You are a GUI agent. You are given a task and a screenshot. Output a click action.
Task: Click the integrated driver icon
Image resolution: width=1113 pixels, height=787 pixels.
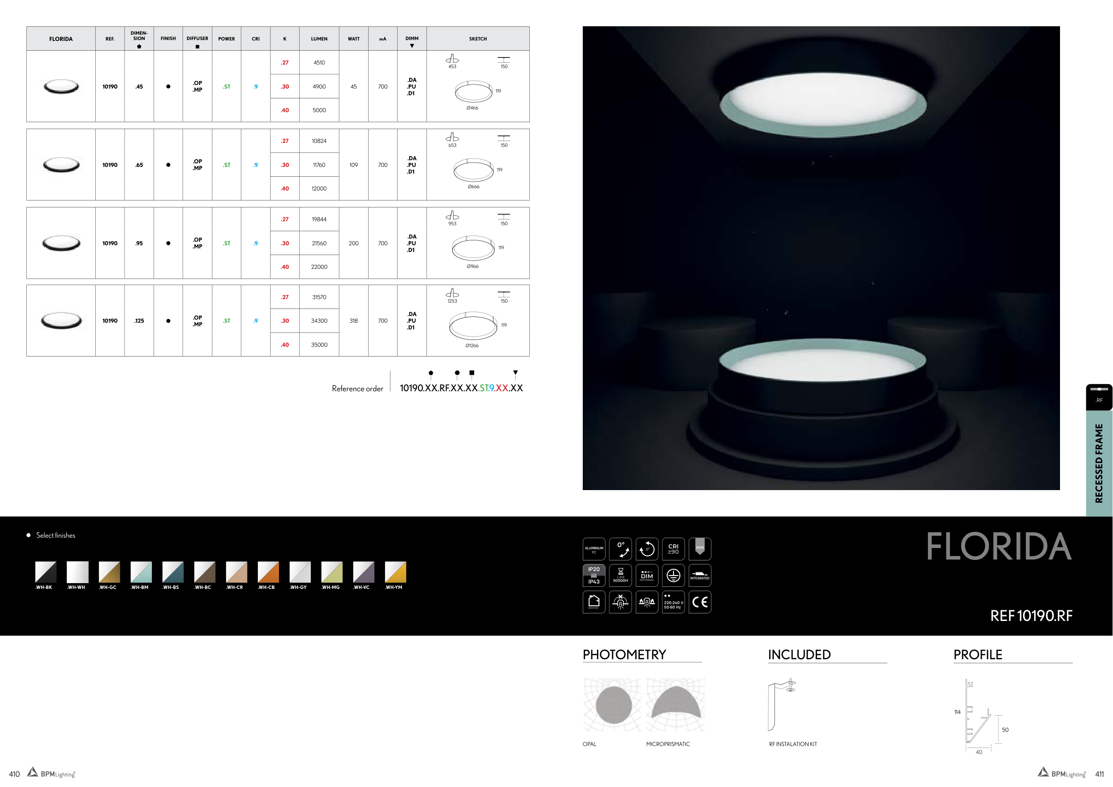click(x=699, y=575)
